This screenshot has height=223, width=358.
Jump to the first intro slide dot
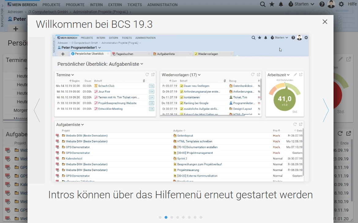click(160, 217)
